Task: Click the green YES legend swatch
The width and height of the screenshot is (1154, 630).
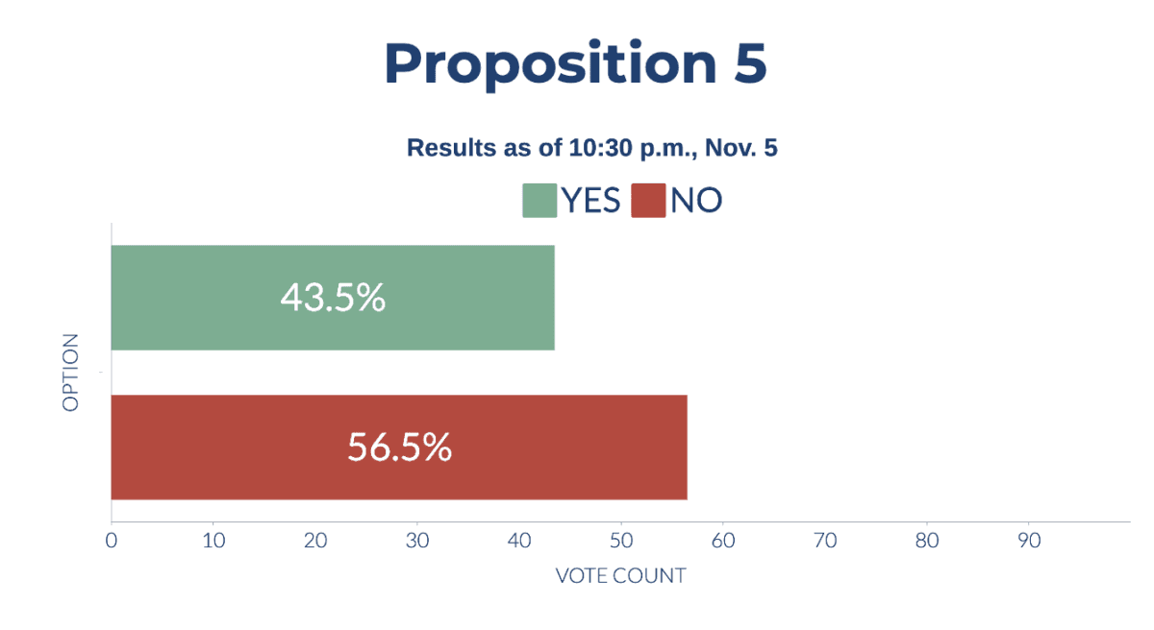Action: coord(539,200)
